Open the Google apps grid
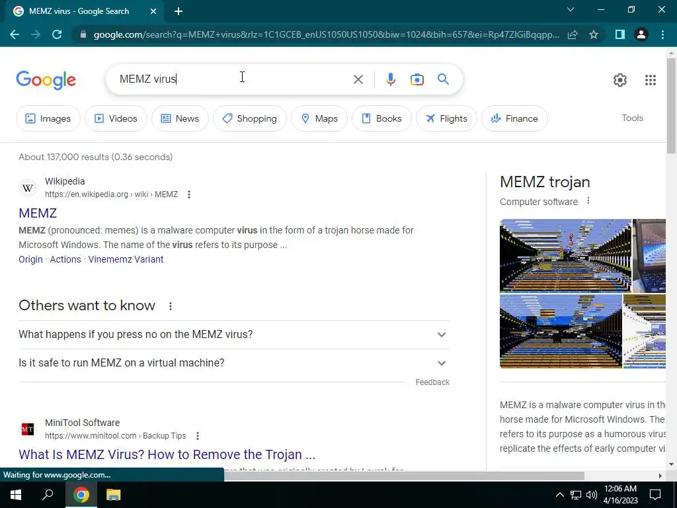677x508 pixels. (651, 79)
